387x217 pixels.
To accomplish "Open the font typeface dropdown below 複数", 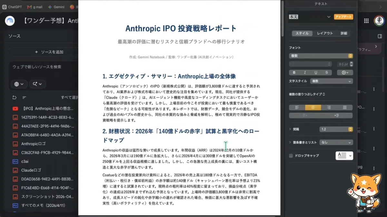I will [x=310, y=64].
